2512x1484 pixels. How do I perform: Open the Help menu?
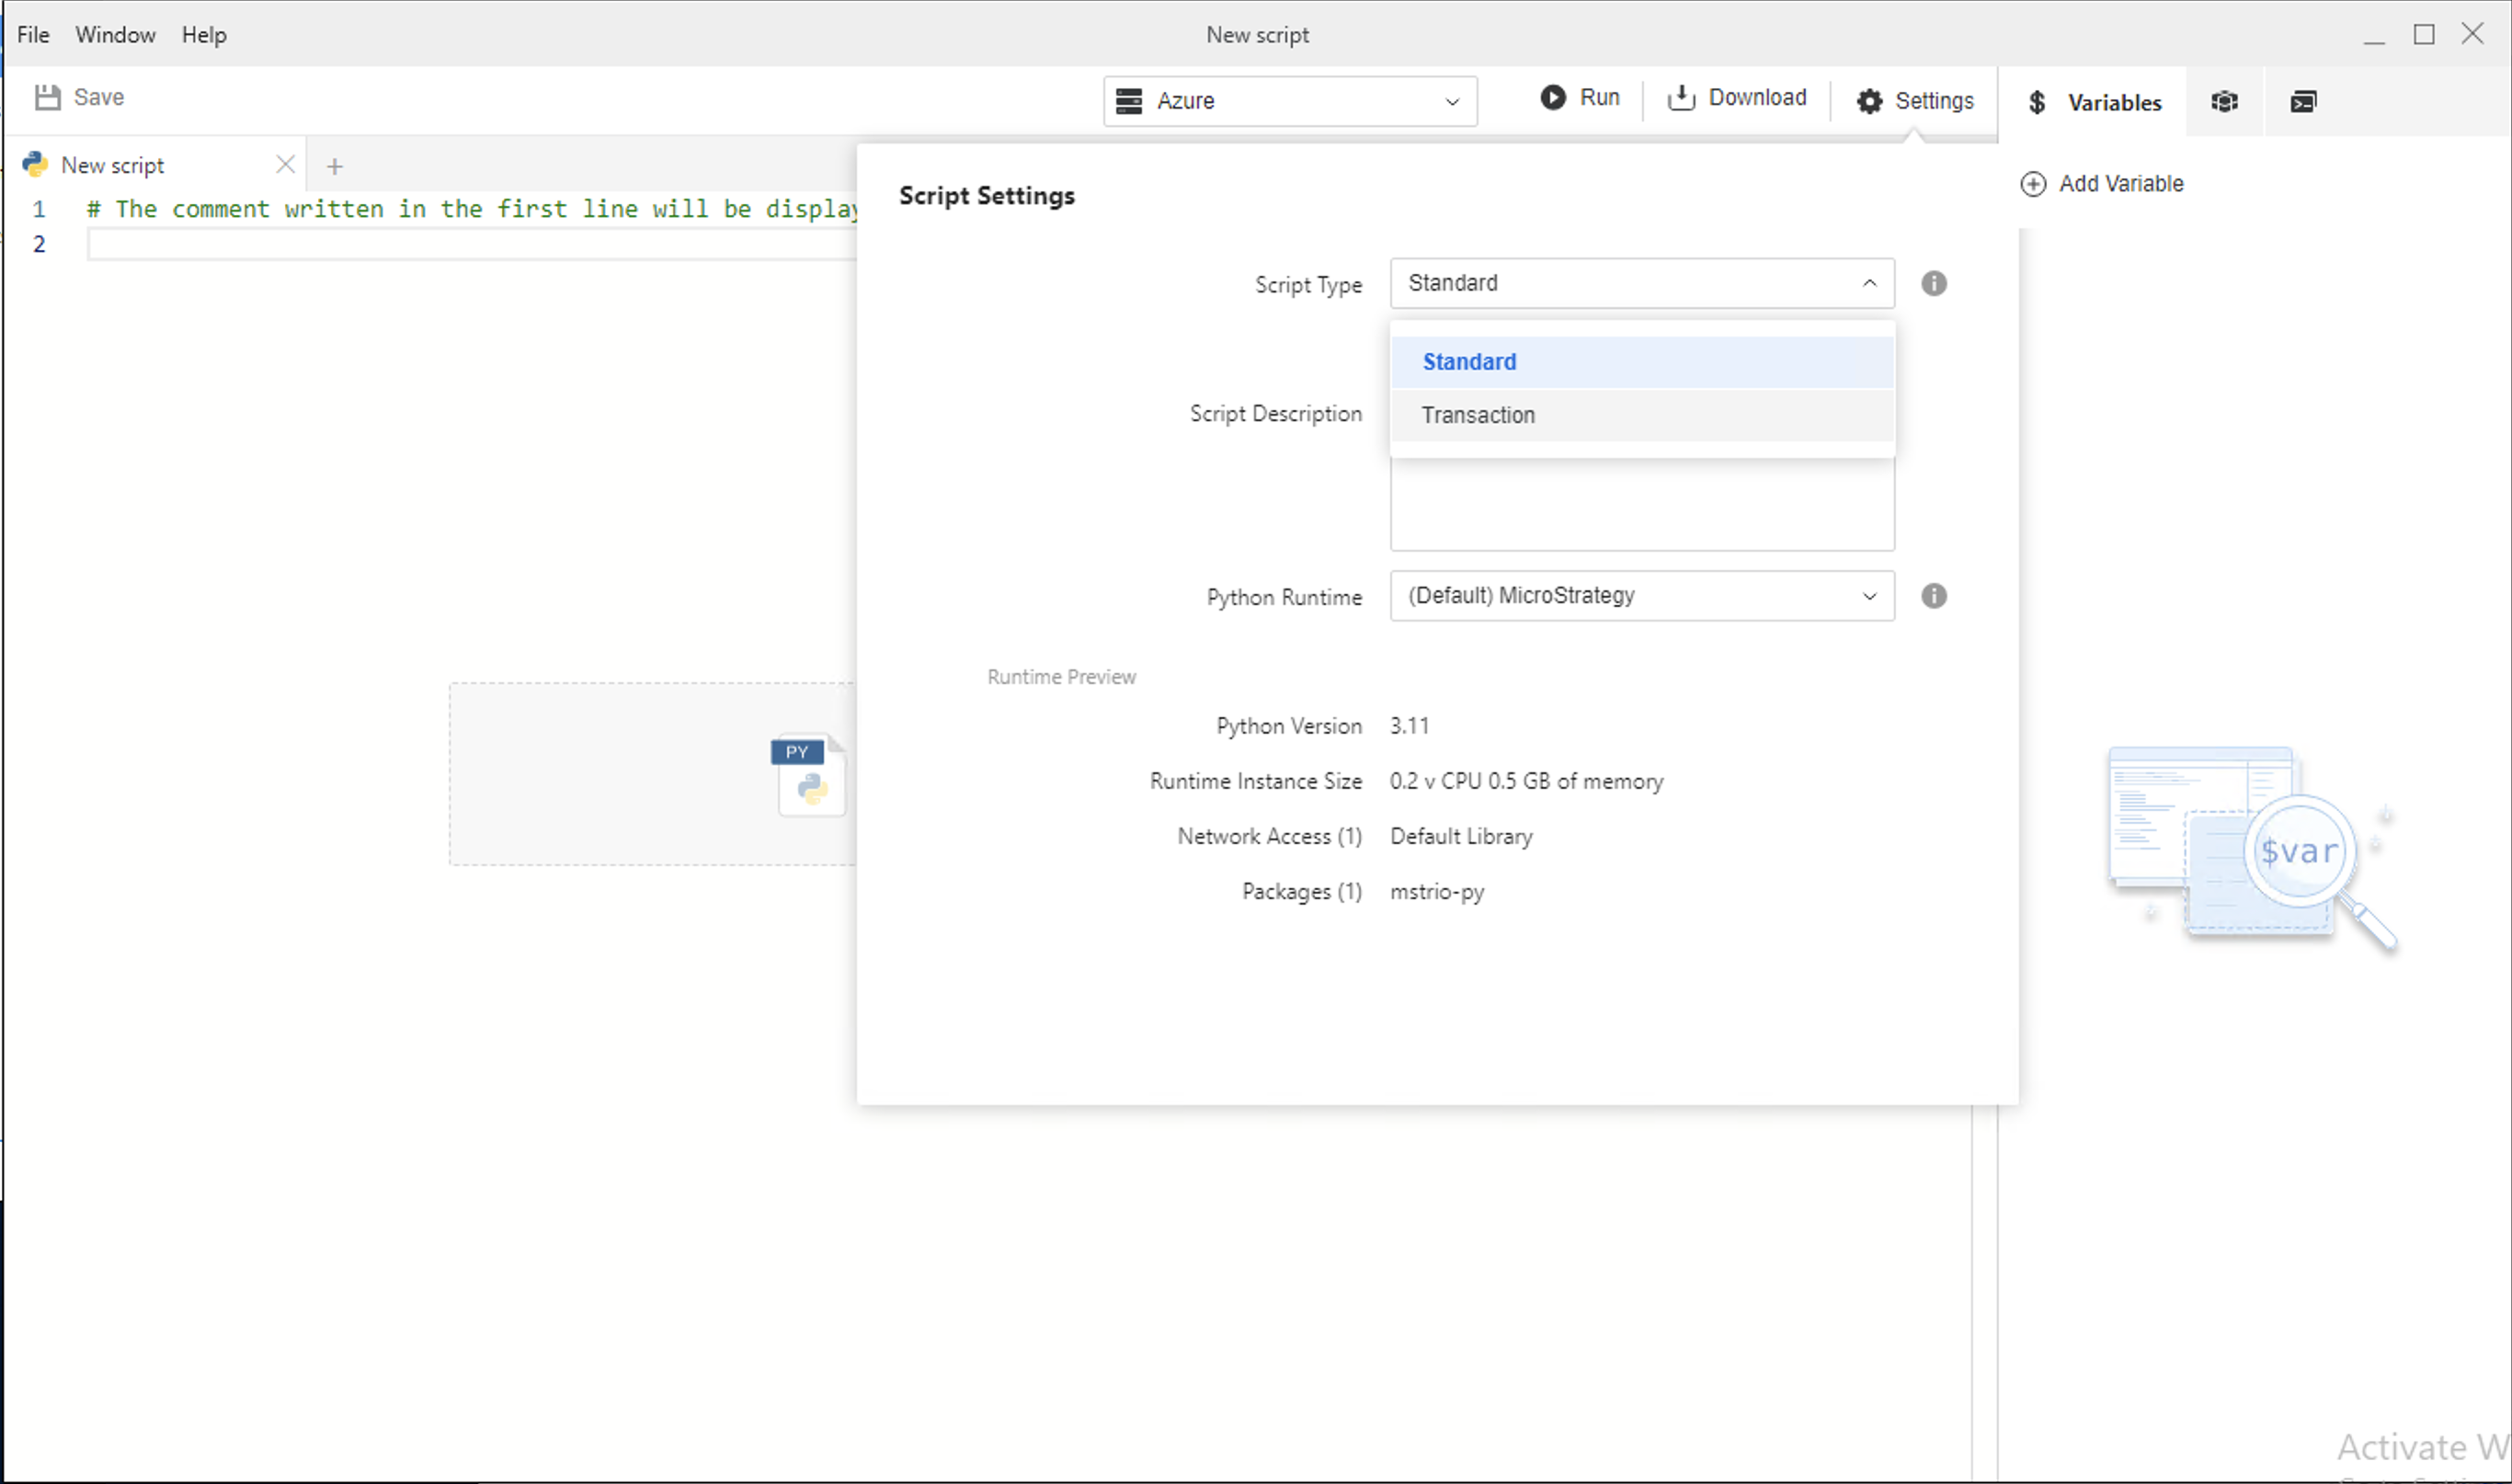coord(204,35)
